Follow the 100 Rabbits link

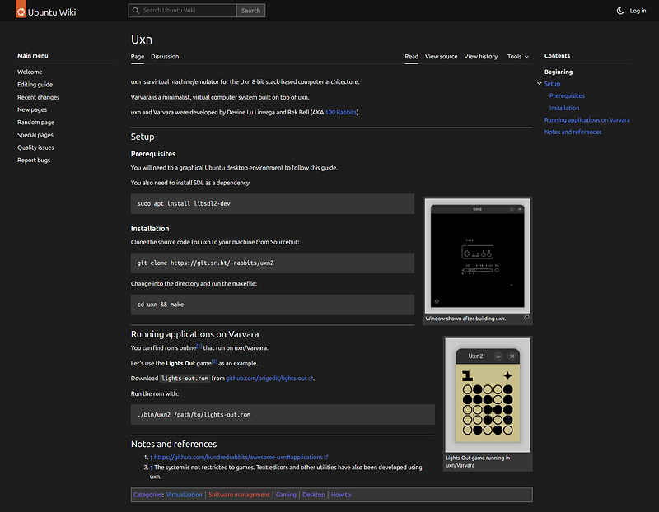(341, 113)
